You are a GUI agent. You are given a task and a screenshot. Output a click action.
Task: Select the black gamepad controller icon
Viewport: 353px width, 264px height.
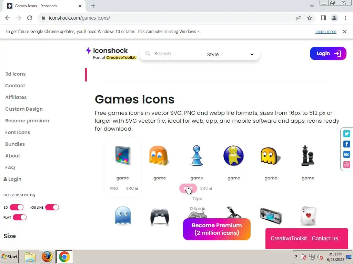(160, 217)
